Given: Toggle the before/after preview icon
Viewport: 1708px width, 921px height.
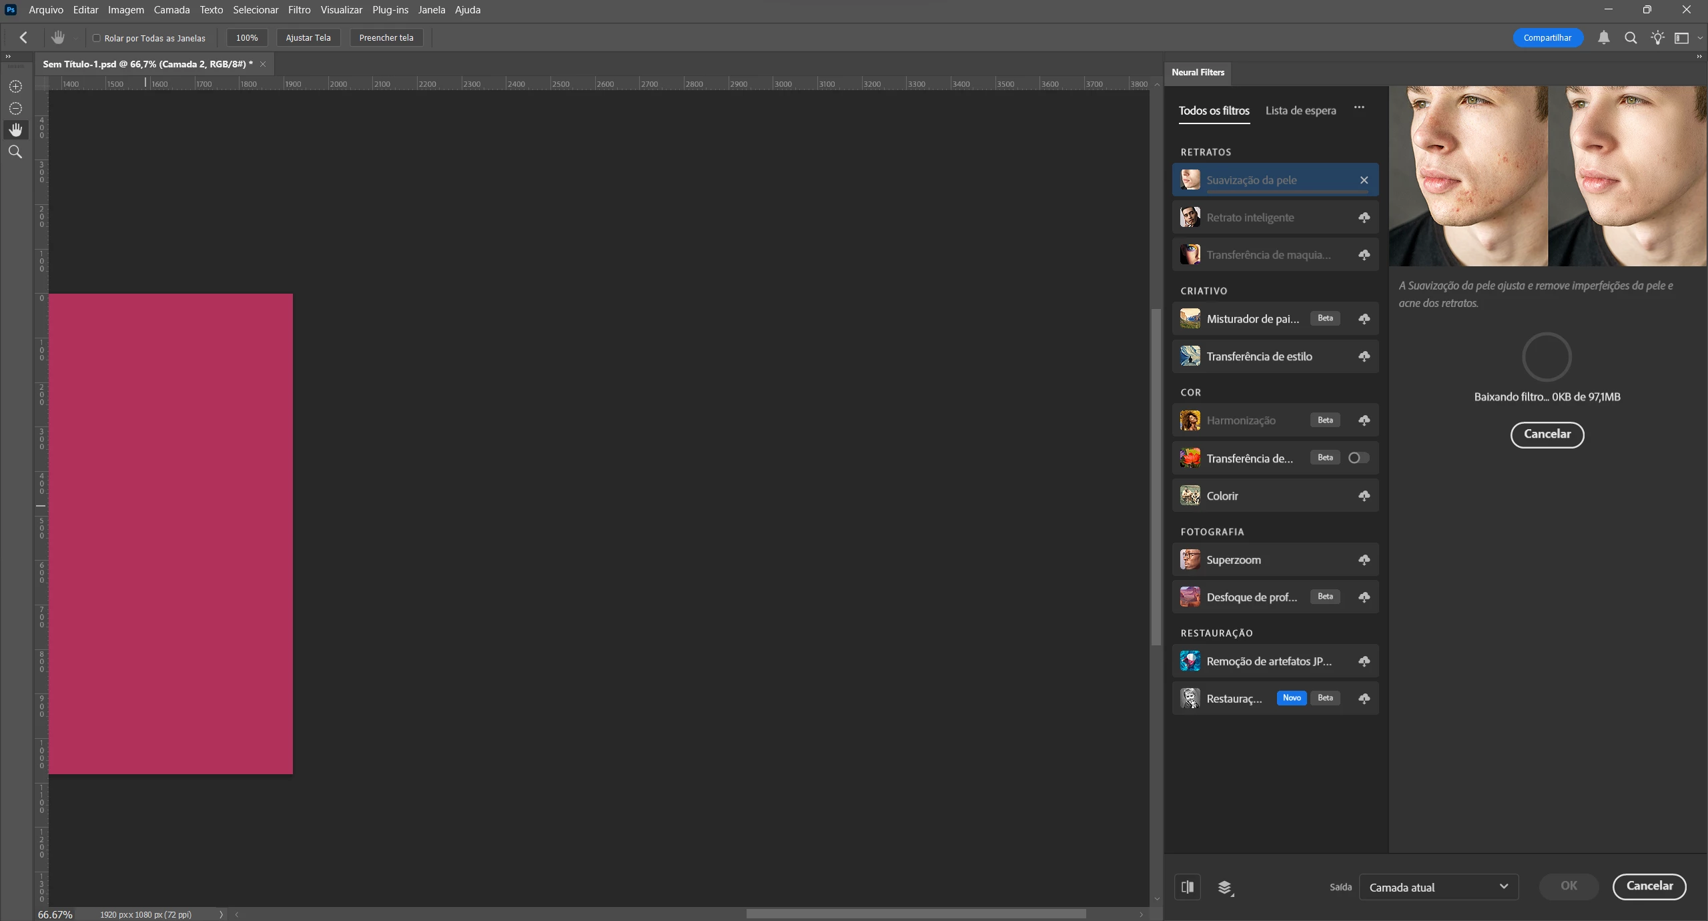Looking at the screenshot, I should pos(1188,887).
